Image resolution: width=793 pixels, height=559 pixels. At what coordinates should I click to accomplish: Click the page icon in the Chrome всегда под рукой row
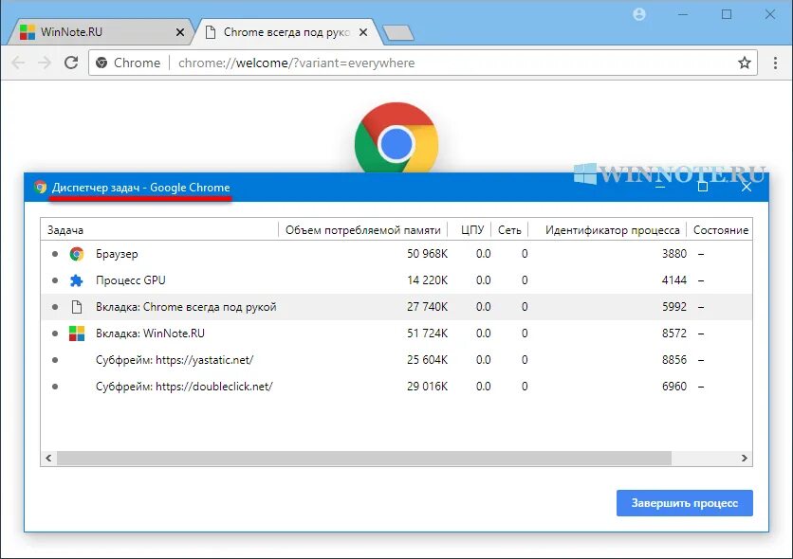pos(77,307)
